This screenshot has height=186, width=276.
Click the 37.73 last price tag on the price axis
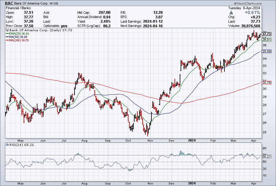click(x=266, y=34)
